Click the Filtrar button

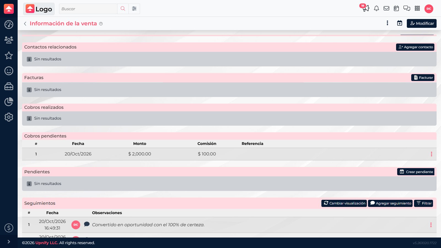pos(424,203)
